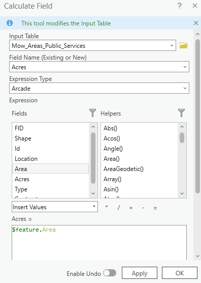201x283 pixels.
Task: Insert the divide / operator
Action: click(118, 208)
